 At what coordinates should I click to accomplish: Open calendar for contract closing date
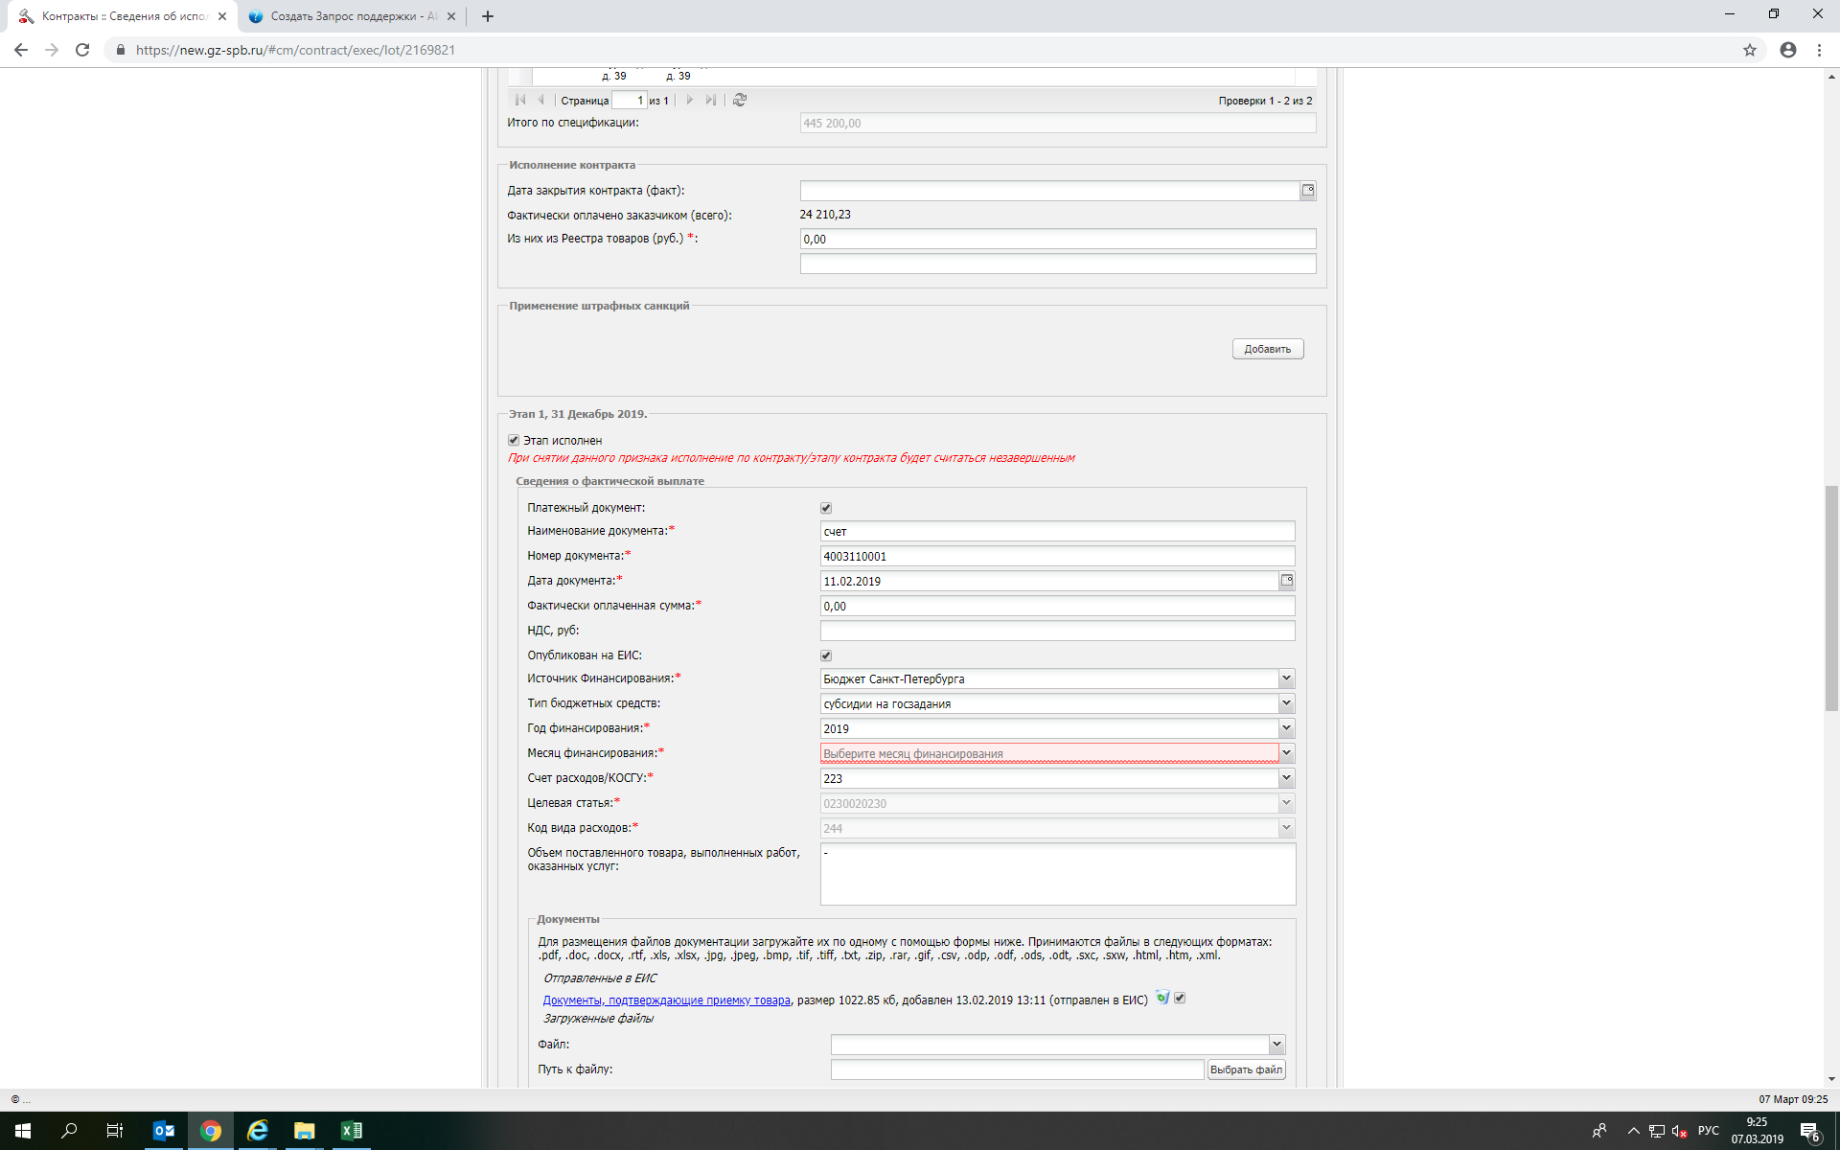[x=1307, y=191]
